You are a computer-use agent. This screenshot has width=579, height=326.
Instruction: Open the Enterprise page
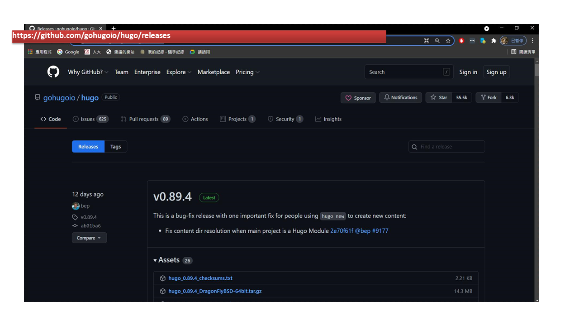147,72
